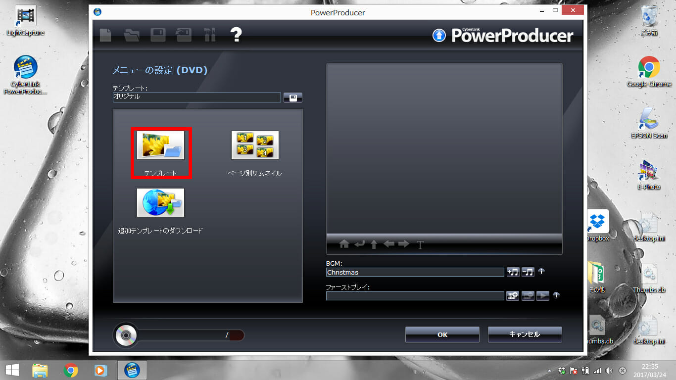This screenshot has height=380, width=676.
Task: Play the first play video preview
Action: tap(543, 296)
